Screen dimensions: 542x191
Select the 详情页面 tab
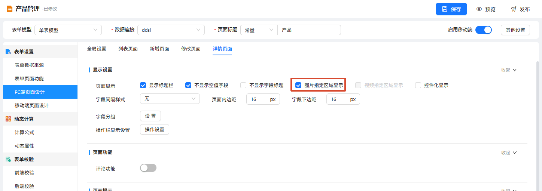point(222,49)
